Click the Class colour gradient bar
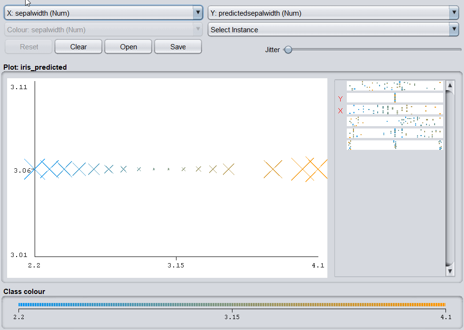The image size is (464, 330). [x=232, y=304]
